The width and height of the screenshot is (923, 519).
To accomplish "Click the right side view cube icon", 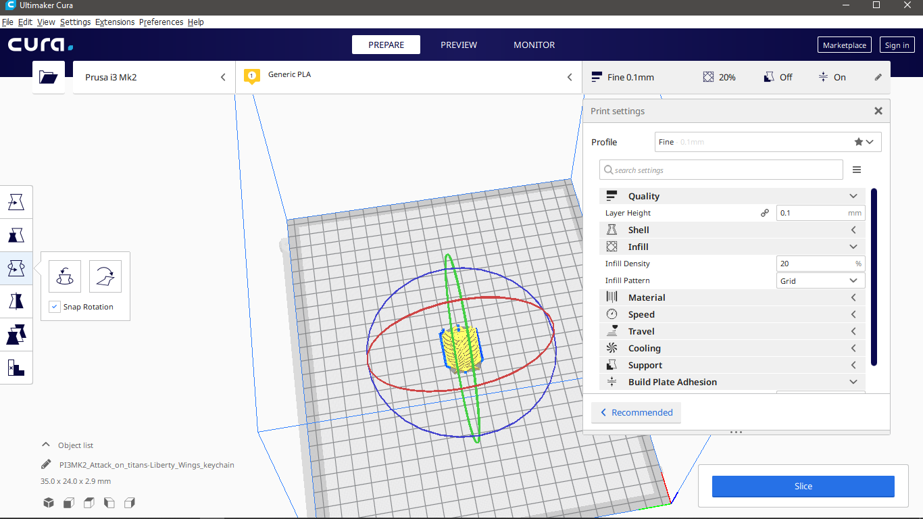I will (x=130, y=502).
